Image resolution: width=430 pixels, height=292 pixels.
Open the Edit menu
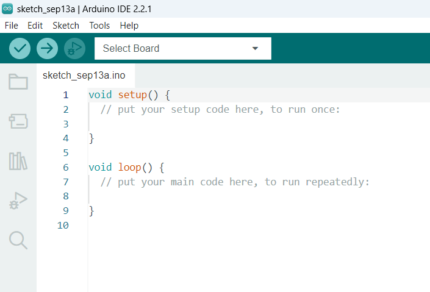click(35, 26)
